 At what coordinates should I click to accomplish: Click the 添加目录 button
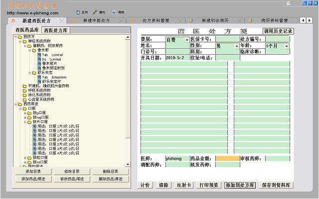pos(32,172)
